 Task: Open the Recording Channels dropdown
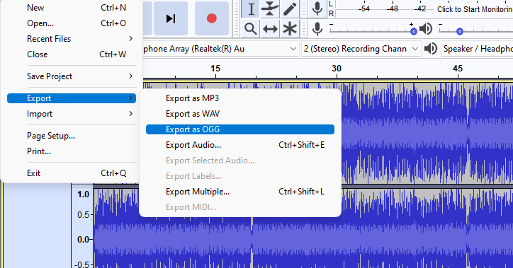[x=361, y=49]
